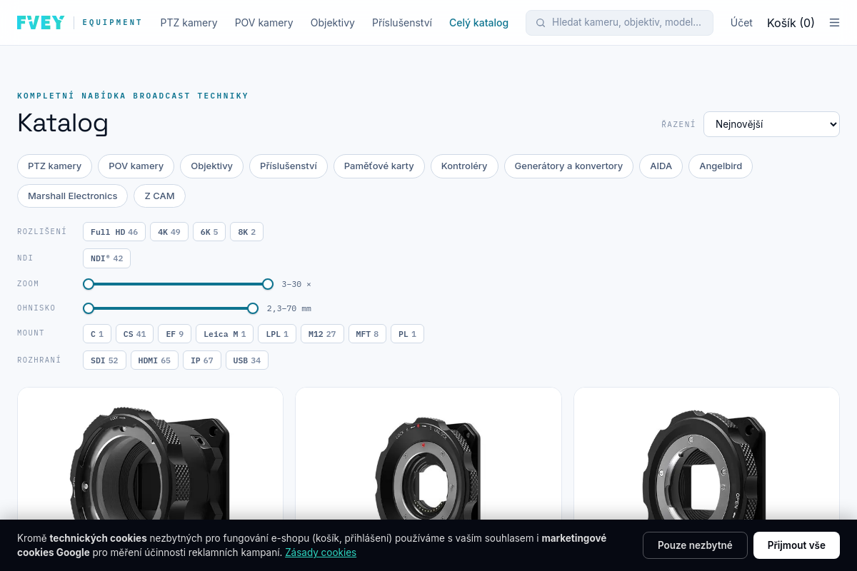Select the Příslušenství category chip

click(289, 166)
